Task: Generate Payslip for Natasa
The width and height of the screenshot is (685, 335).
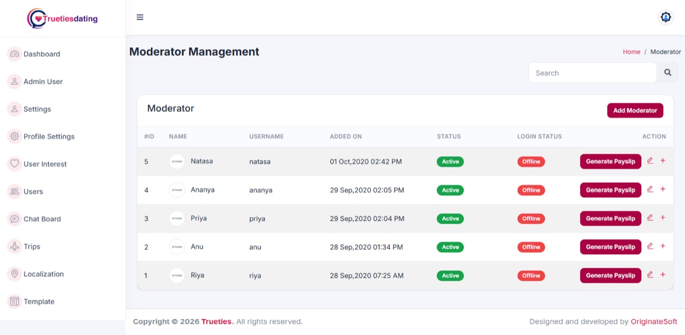Action: point(610,161)
